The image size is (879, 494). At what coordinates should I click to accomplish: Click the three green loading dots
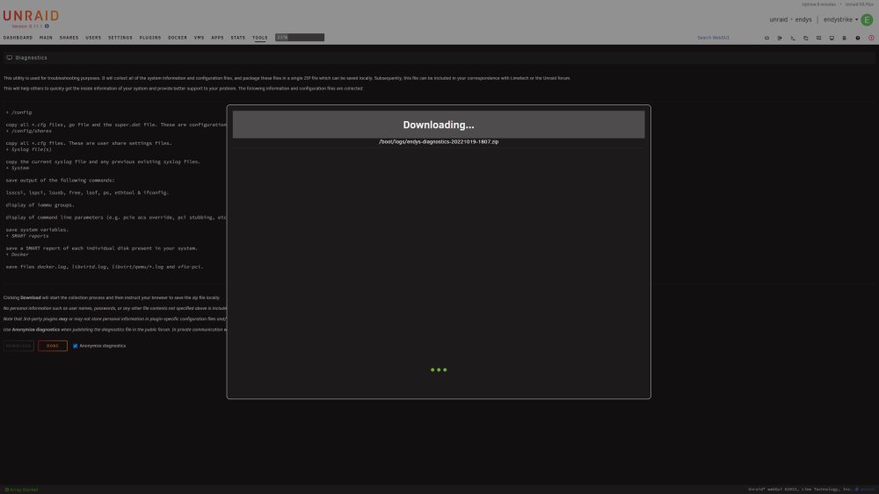[x=439, y=369]
